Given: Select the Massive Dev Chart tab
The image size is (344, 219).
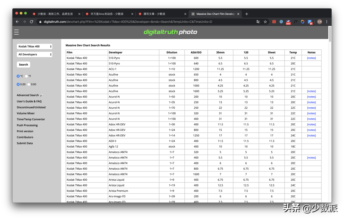Looking at the screenshot, I should (x=215, y=14).
